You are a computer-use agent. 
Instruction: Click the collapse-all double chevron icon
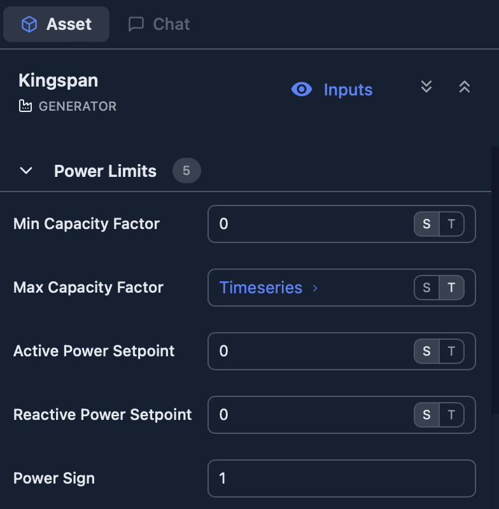[465, 87]
